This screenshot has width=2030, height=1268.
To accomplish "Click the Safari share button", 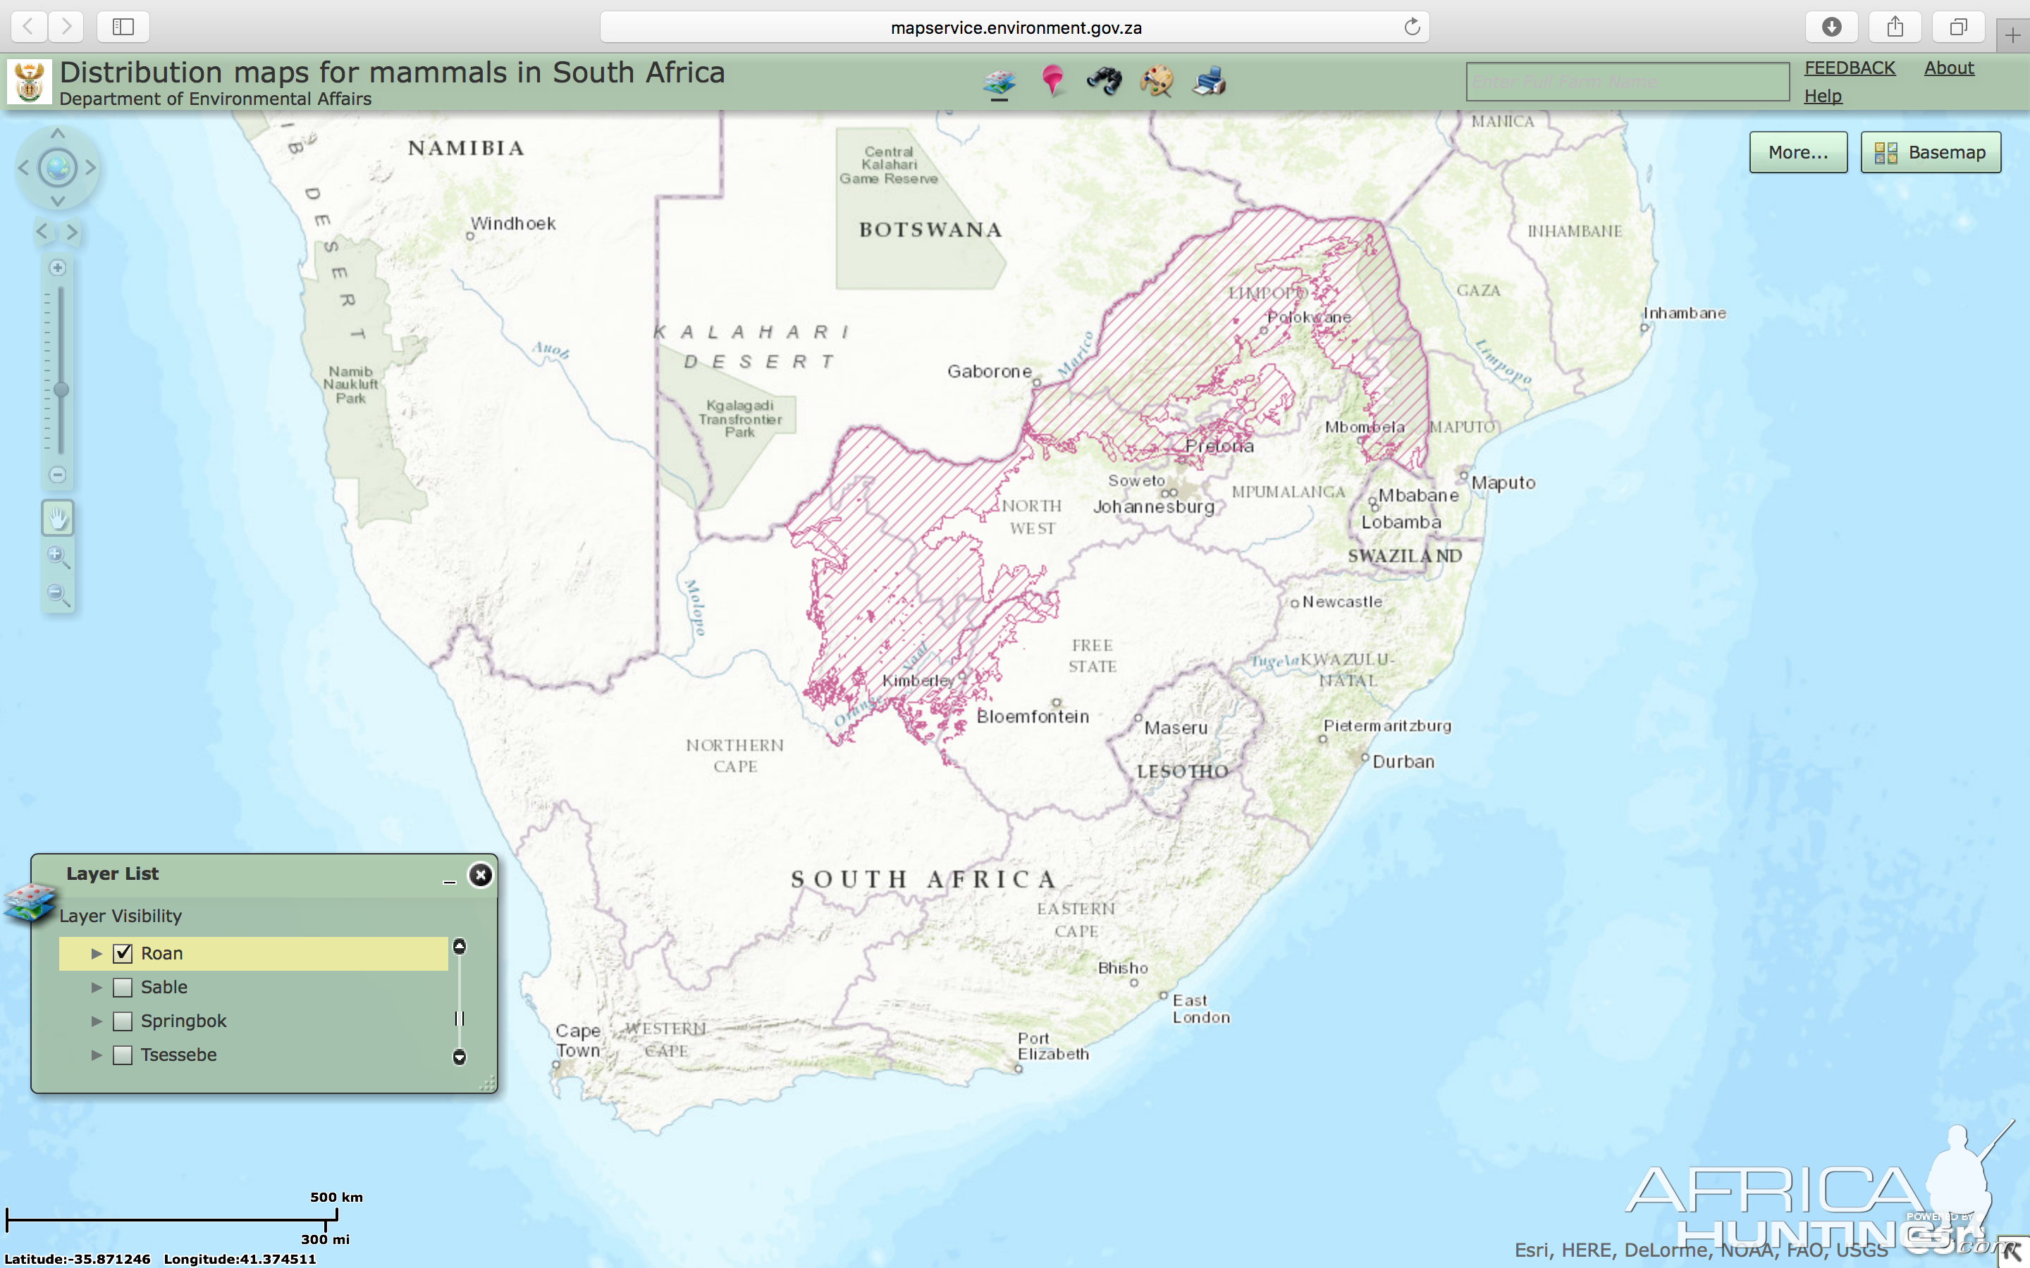I will (1895, 27).
